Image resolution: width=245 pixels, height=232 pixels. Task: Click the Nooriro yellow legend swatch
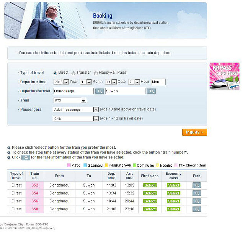tap(158, 165)
